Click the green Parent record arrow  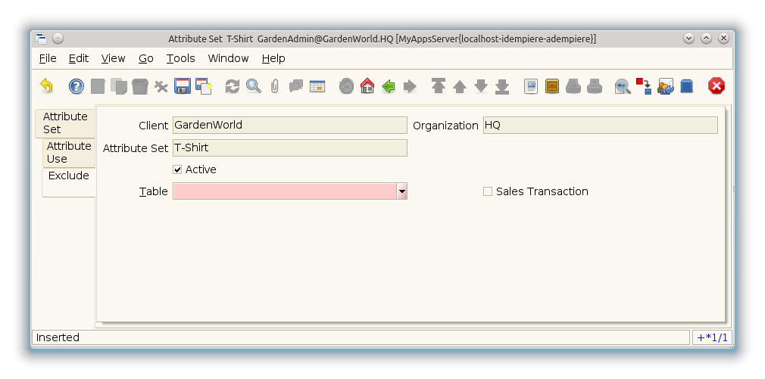click(389, 86)
